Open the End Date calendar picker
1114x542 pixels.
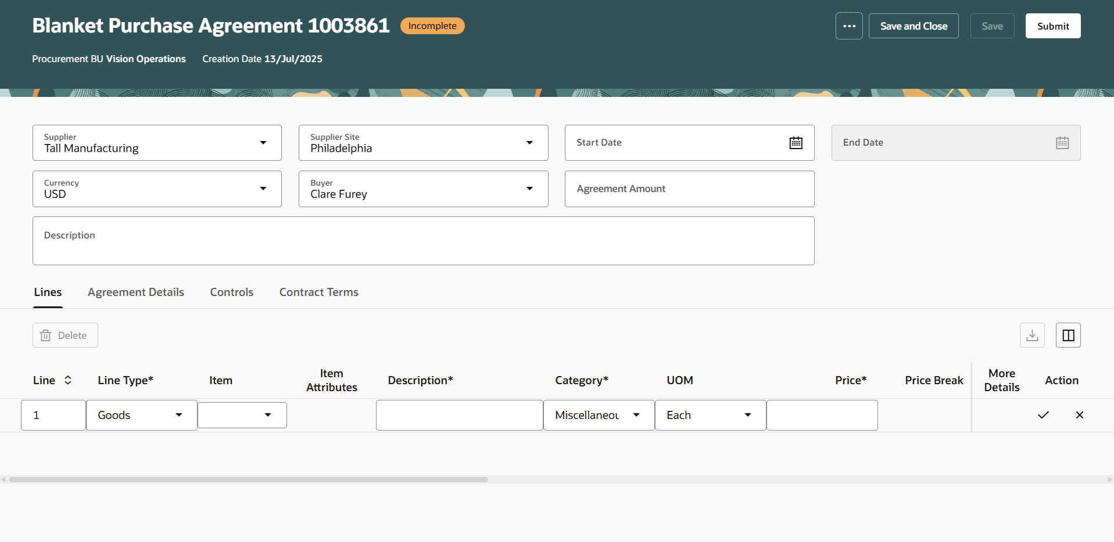(1062, 143)
